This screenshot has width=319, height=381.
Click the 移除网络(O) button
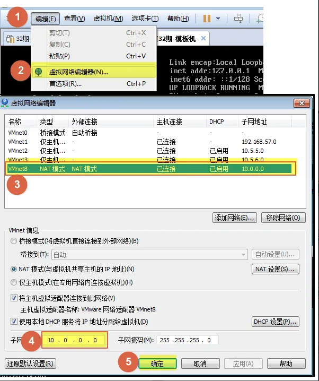coord(283,218)
